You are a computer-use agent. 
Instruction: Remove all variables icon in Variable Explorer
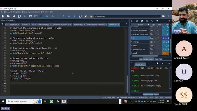(x=147, y=21)
